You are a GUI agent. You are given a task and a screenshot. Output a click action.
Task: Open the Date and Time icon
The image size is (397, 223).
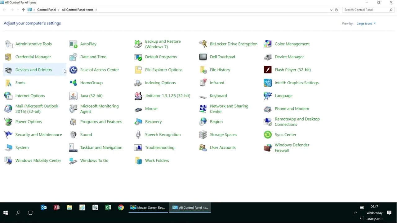click(x=73, y=57)
